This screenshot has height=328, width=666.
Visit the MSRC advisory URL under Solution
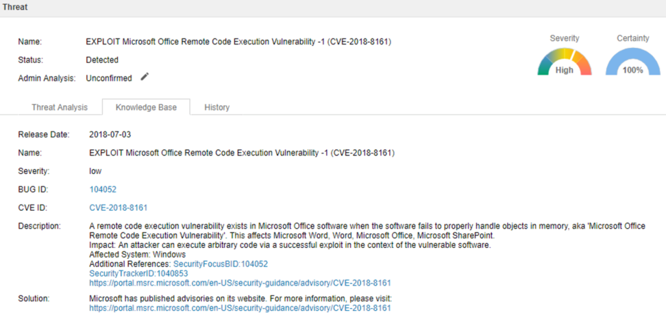coord(240,308)
